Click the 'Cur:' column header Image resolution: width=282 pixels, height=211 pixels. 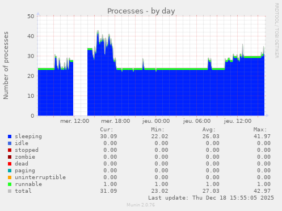tap(107, 130)
